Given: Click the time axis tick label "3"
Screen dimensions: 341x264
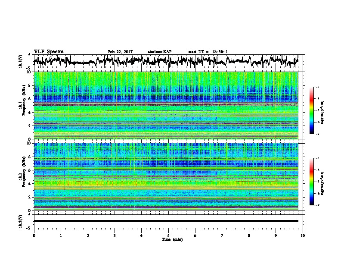Looking at the screenshot, I should point(115,236).
